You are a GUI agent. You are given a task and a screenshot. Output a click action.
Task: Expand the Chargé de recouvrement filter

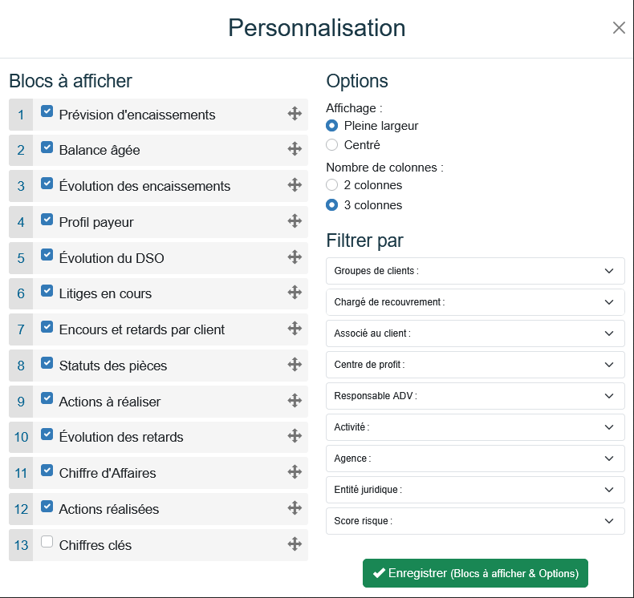coord(475,302)
